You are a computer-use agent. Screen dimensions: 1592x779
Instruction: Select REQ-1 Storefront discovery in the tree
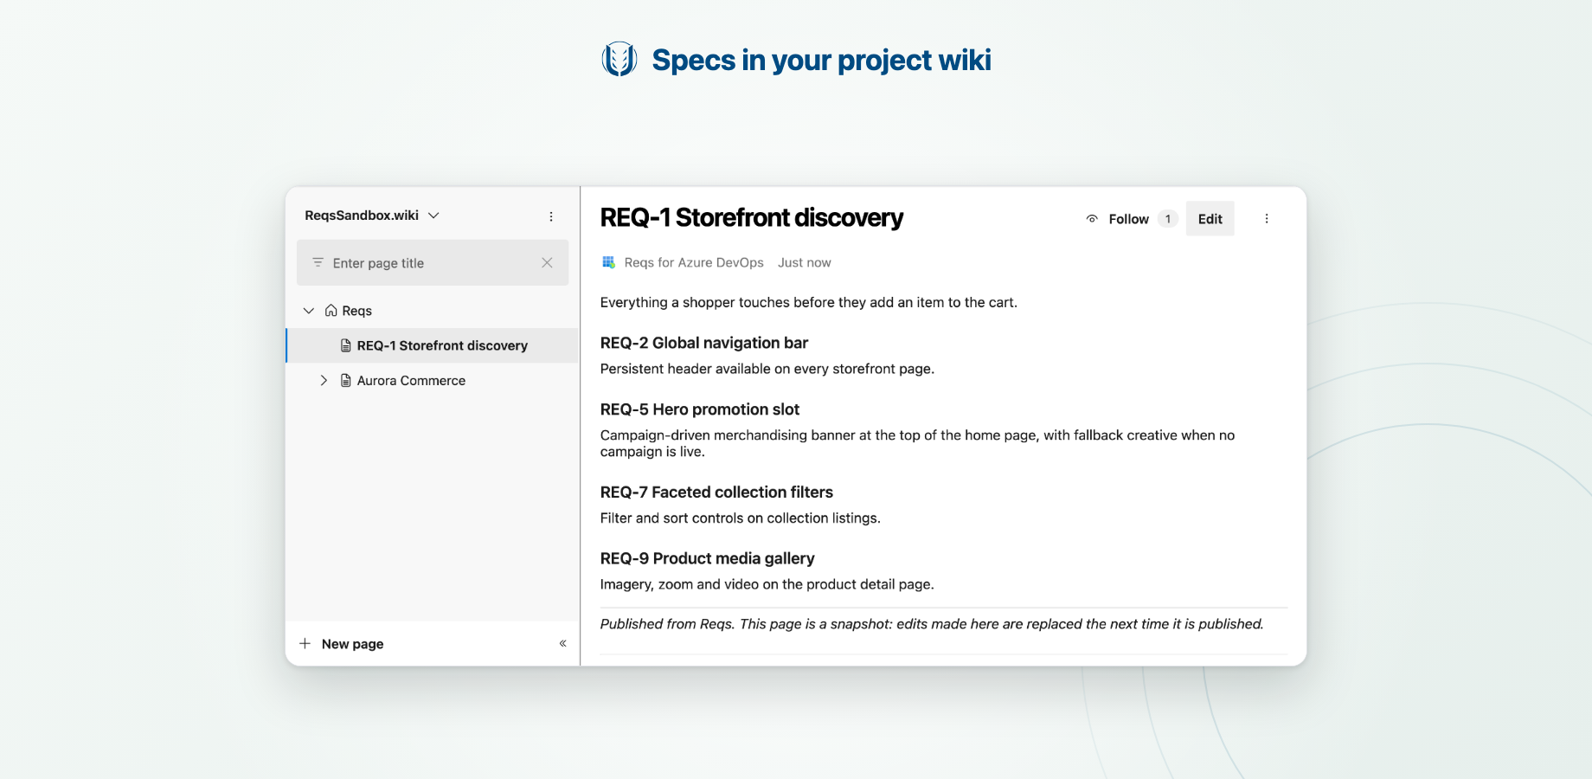(433, 345)
